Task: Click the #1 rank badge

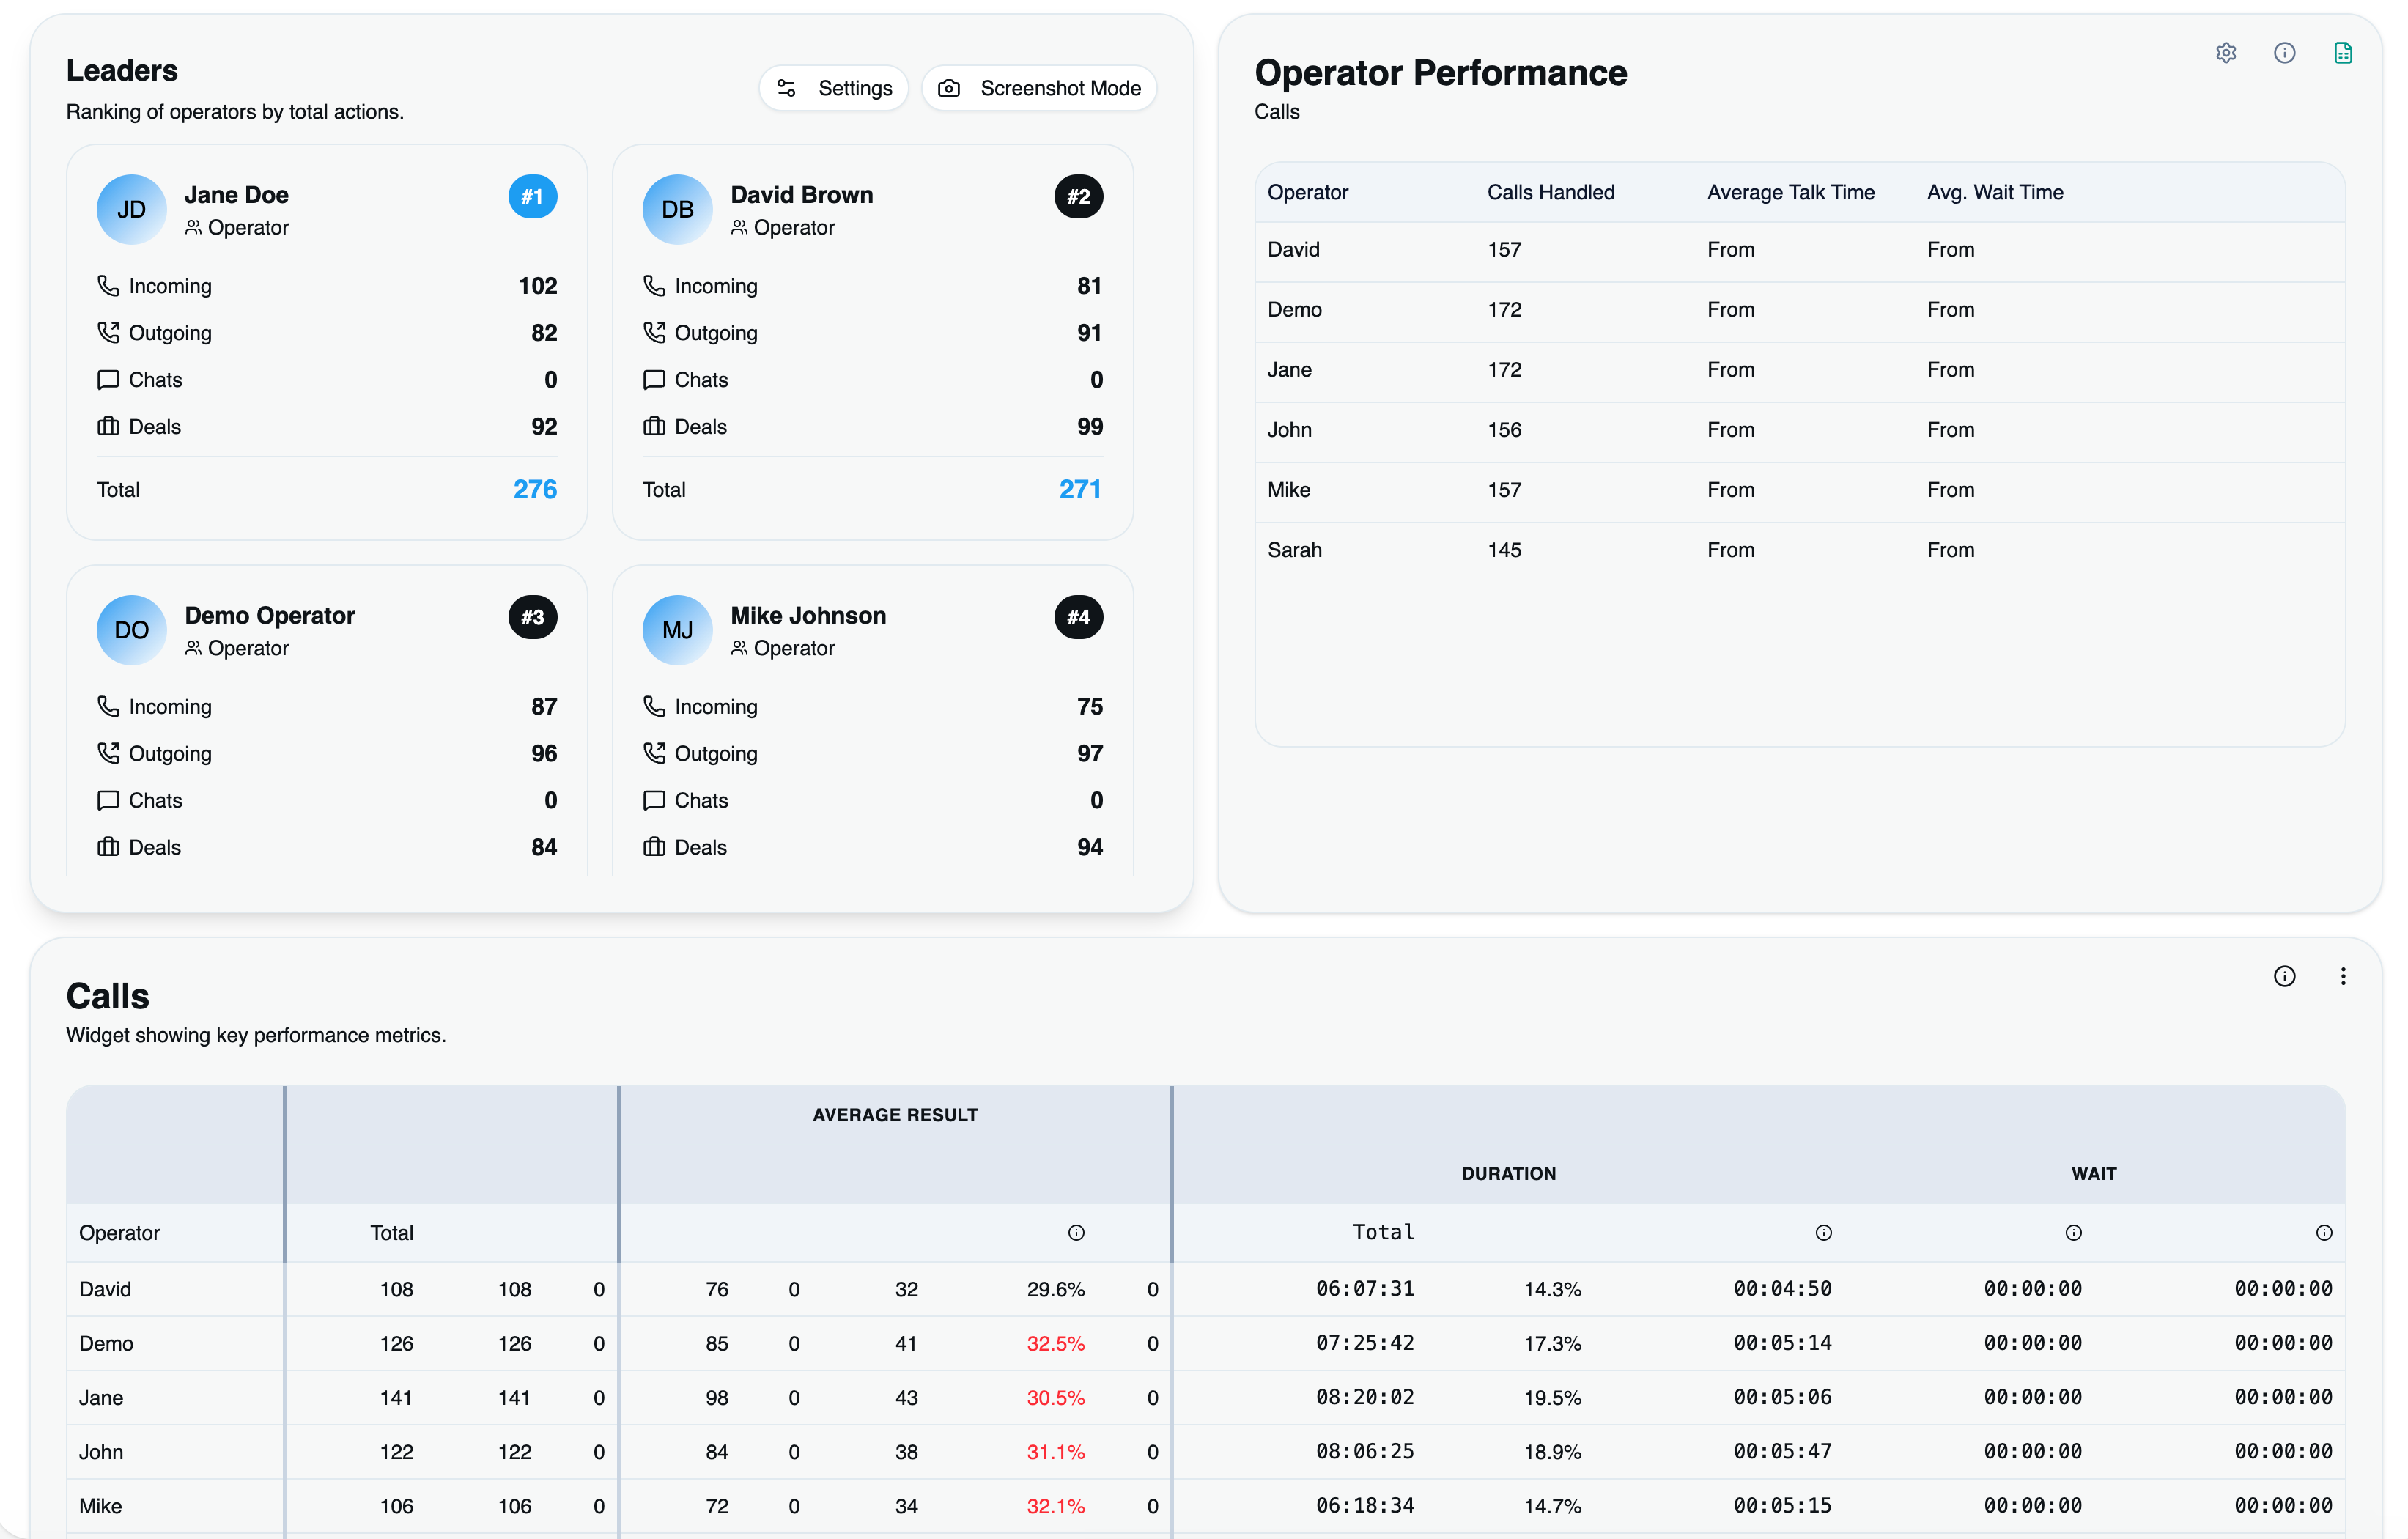Action: click(532, 196)
